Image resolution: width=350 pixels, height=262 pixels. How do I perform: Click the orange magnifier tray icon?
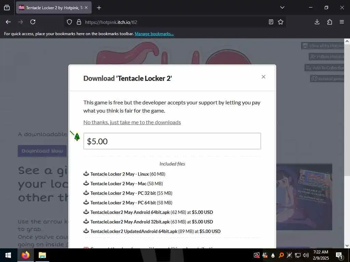tap(281, 255)
